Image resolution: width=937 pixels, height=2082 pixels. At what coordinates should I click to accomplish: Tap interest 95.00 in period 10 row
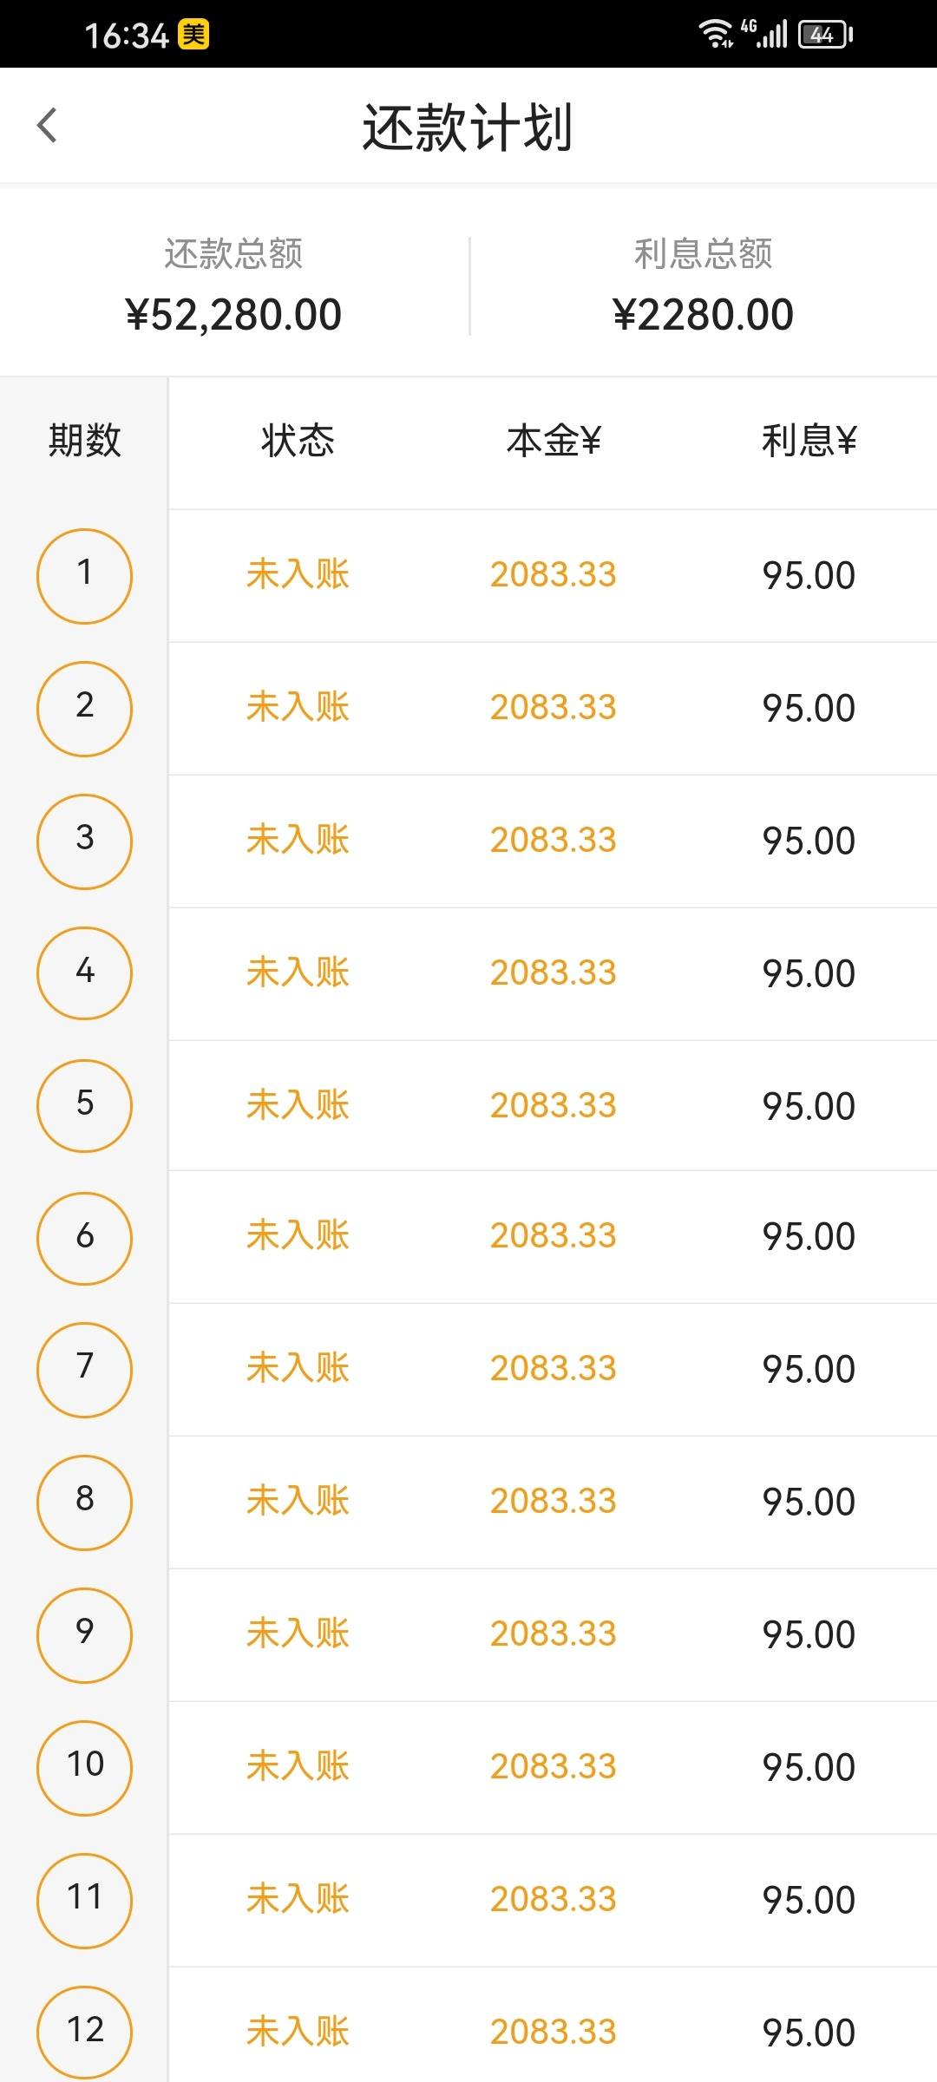809,1767
